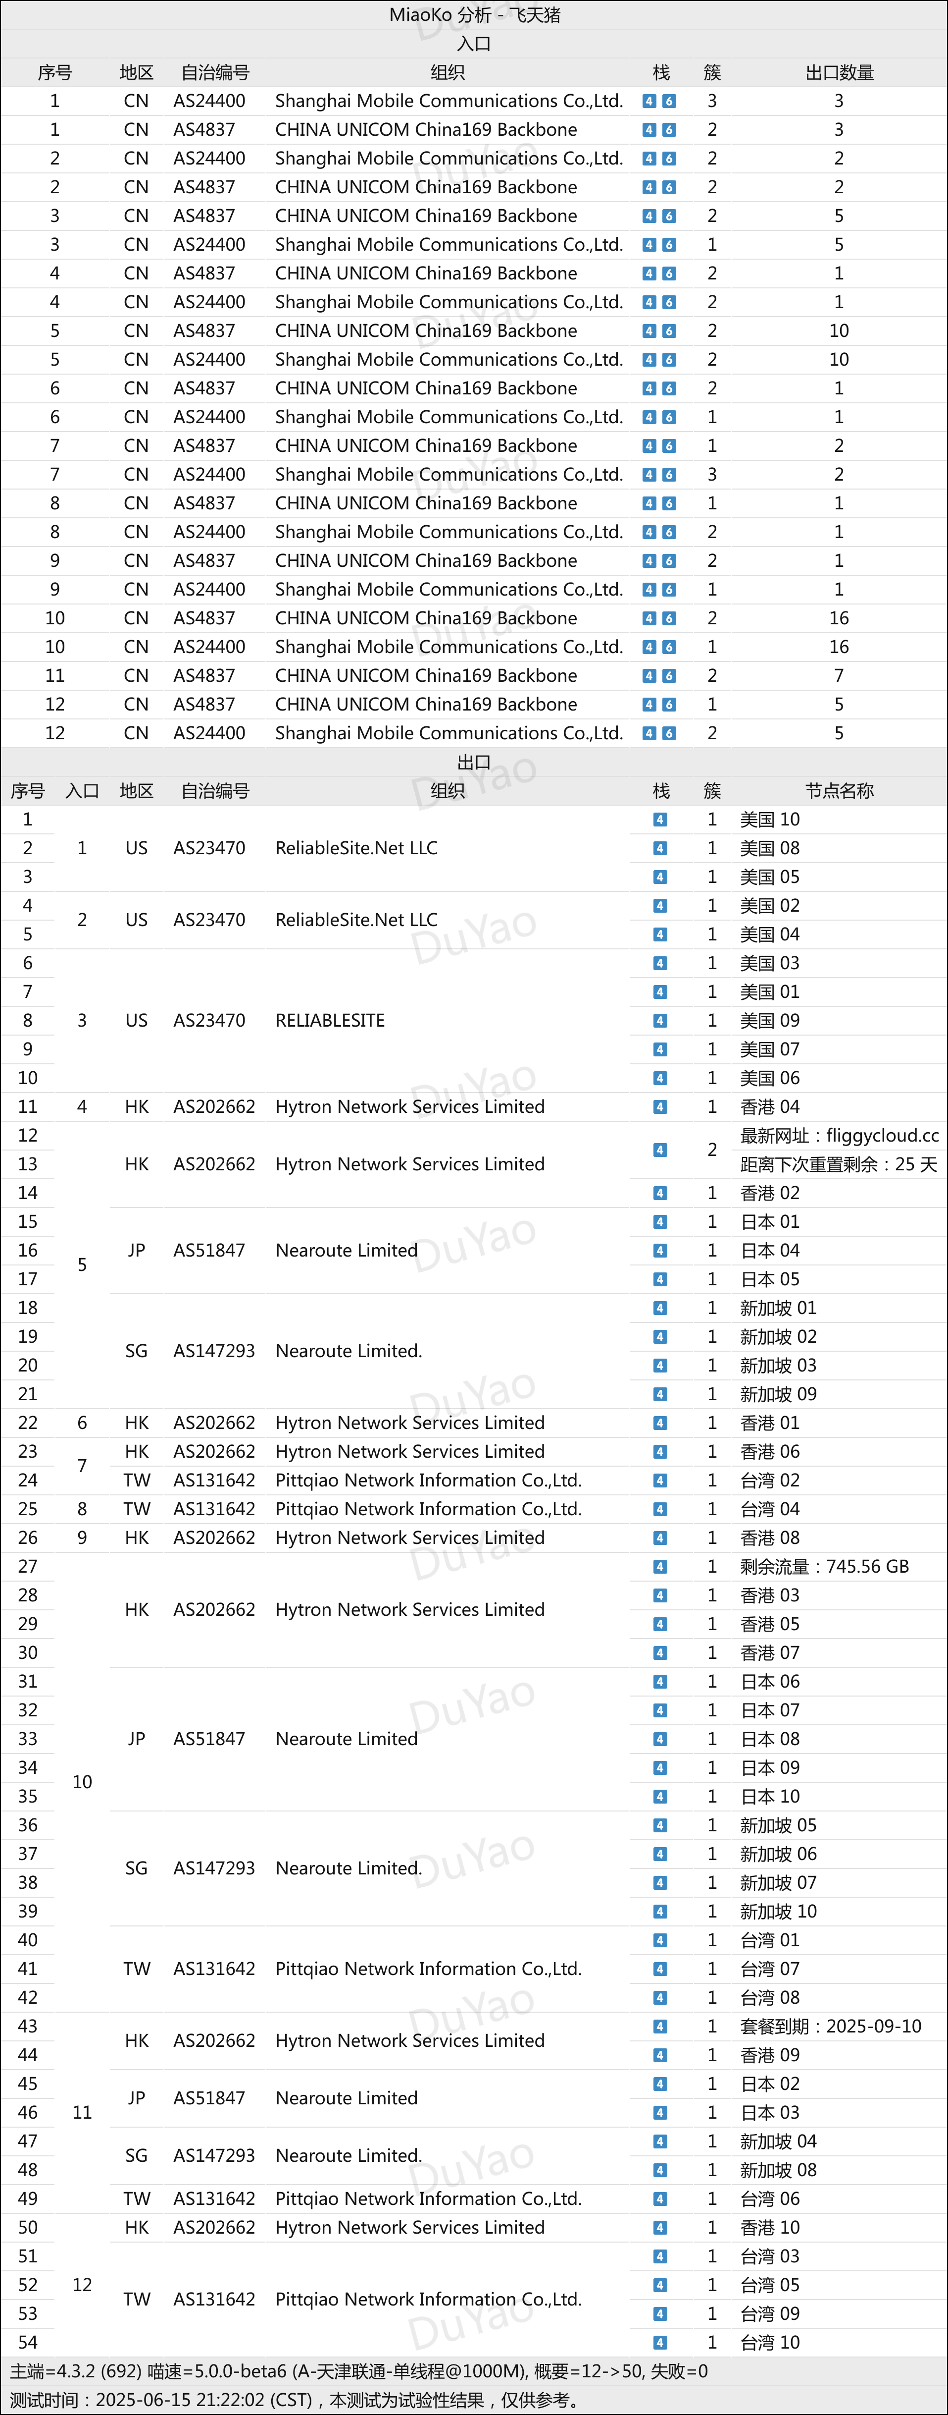Click IPv4 badge for node 香港 10
The image size is (948, 2415).
(x=660, y=2228)
